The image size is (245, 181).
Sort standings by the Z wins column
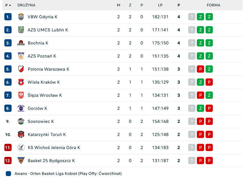[x=130, y=5]
